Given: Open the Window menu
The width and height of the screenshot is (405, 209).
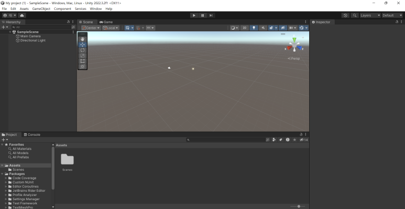Looking at the screenshot, I should click(95, 9).
